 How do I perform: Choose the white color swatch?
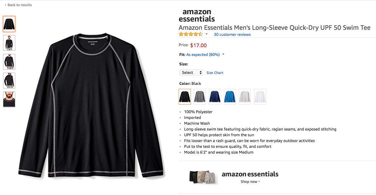point(260,97)
